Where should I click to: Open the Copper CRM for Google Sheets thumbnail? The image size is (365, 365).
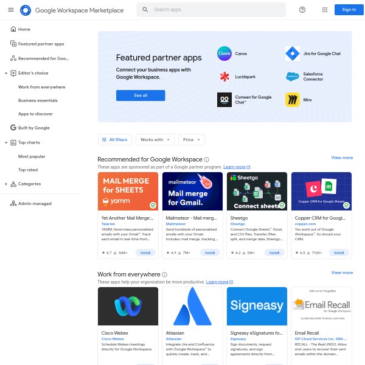click(321, 192)
